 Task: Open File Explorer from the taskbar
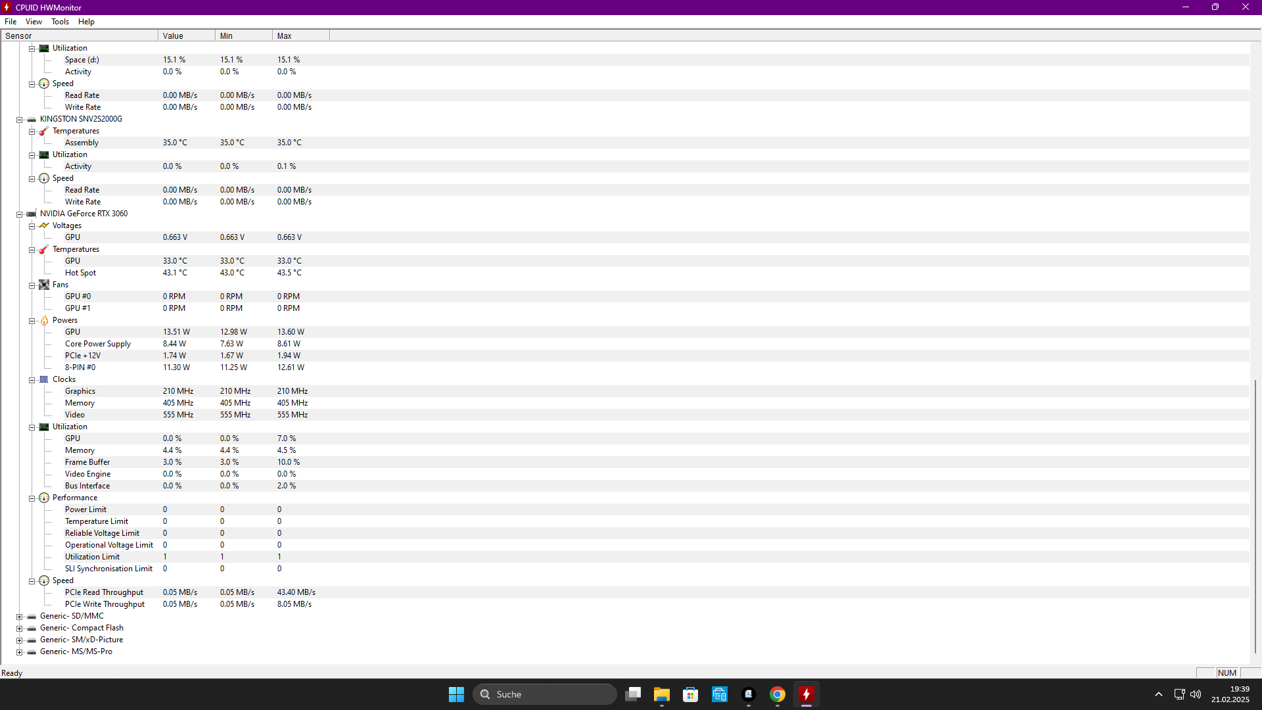(661, 694)
